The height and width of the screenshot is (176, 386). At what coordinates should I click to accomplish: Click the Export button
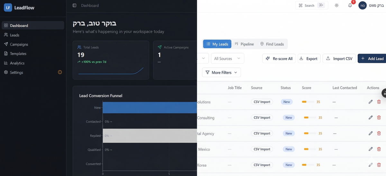click(309, 58)
